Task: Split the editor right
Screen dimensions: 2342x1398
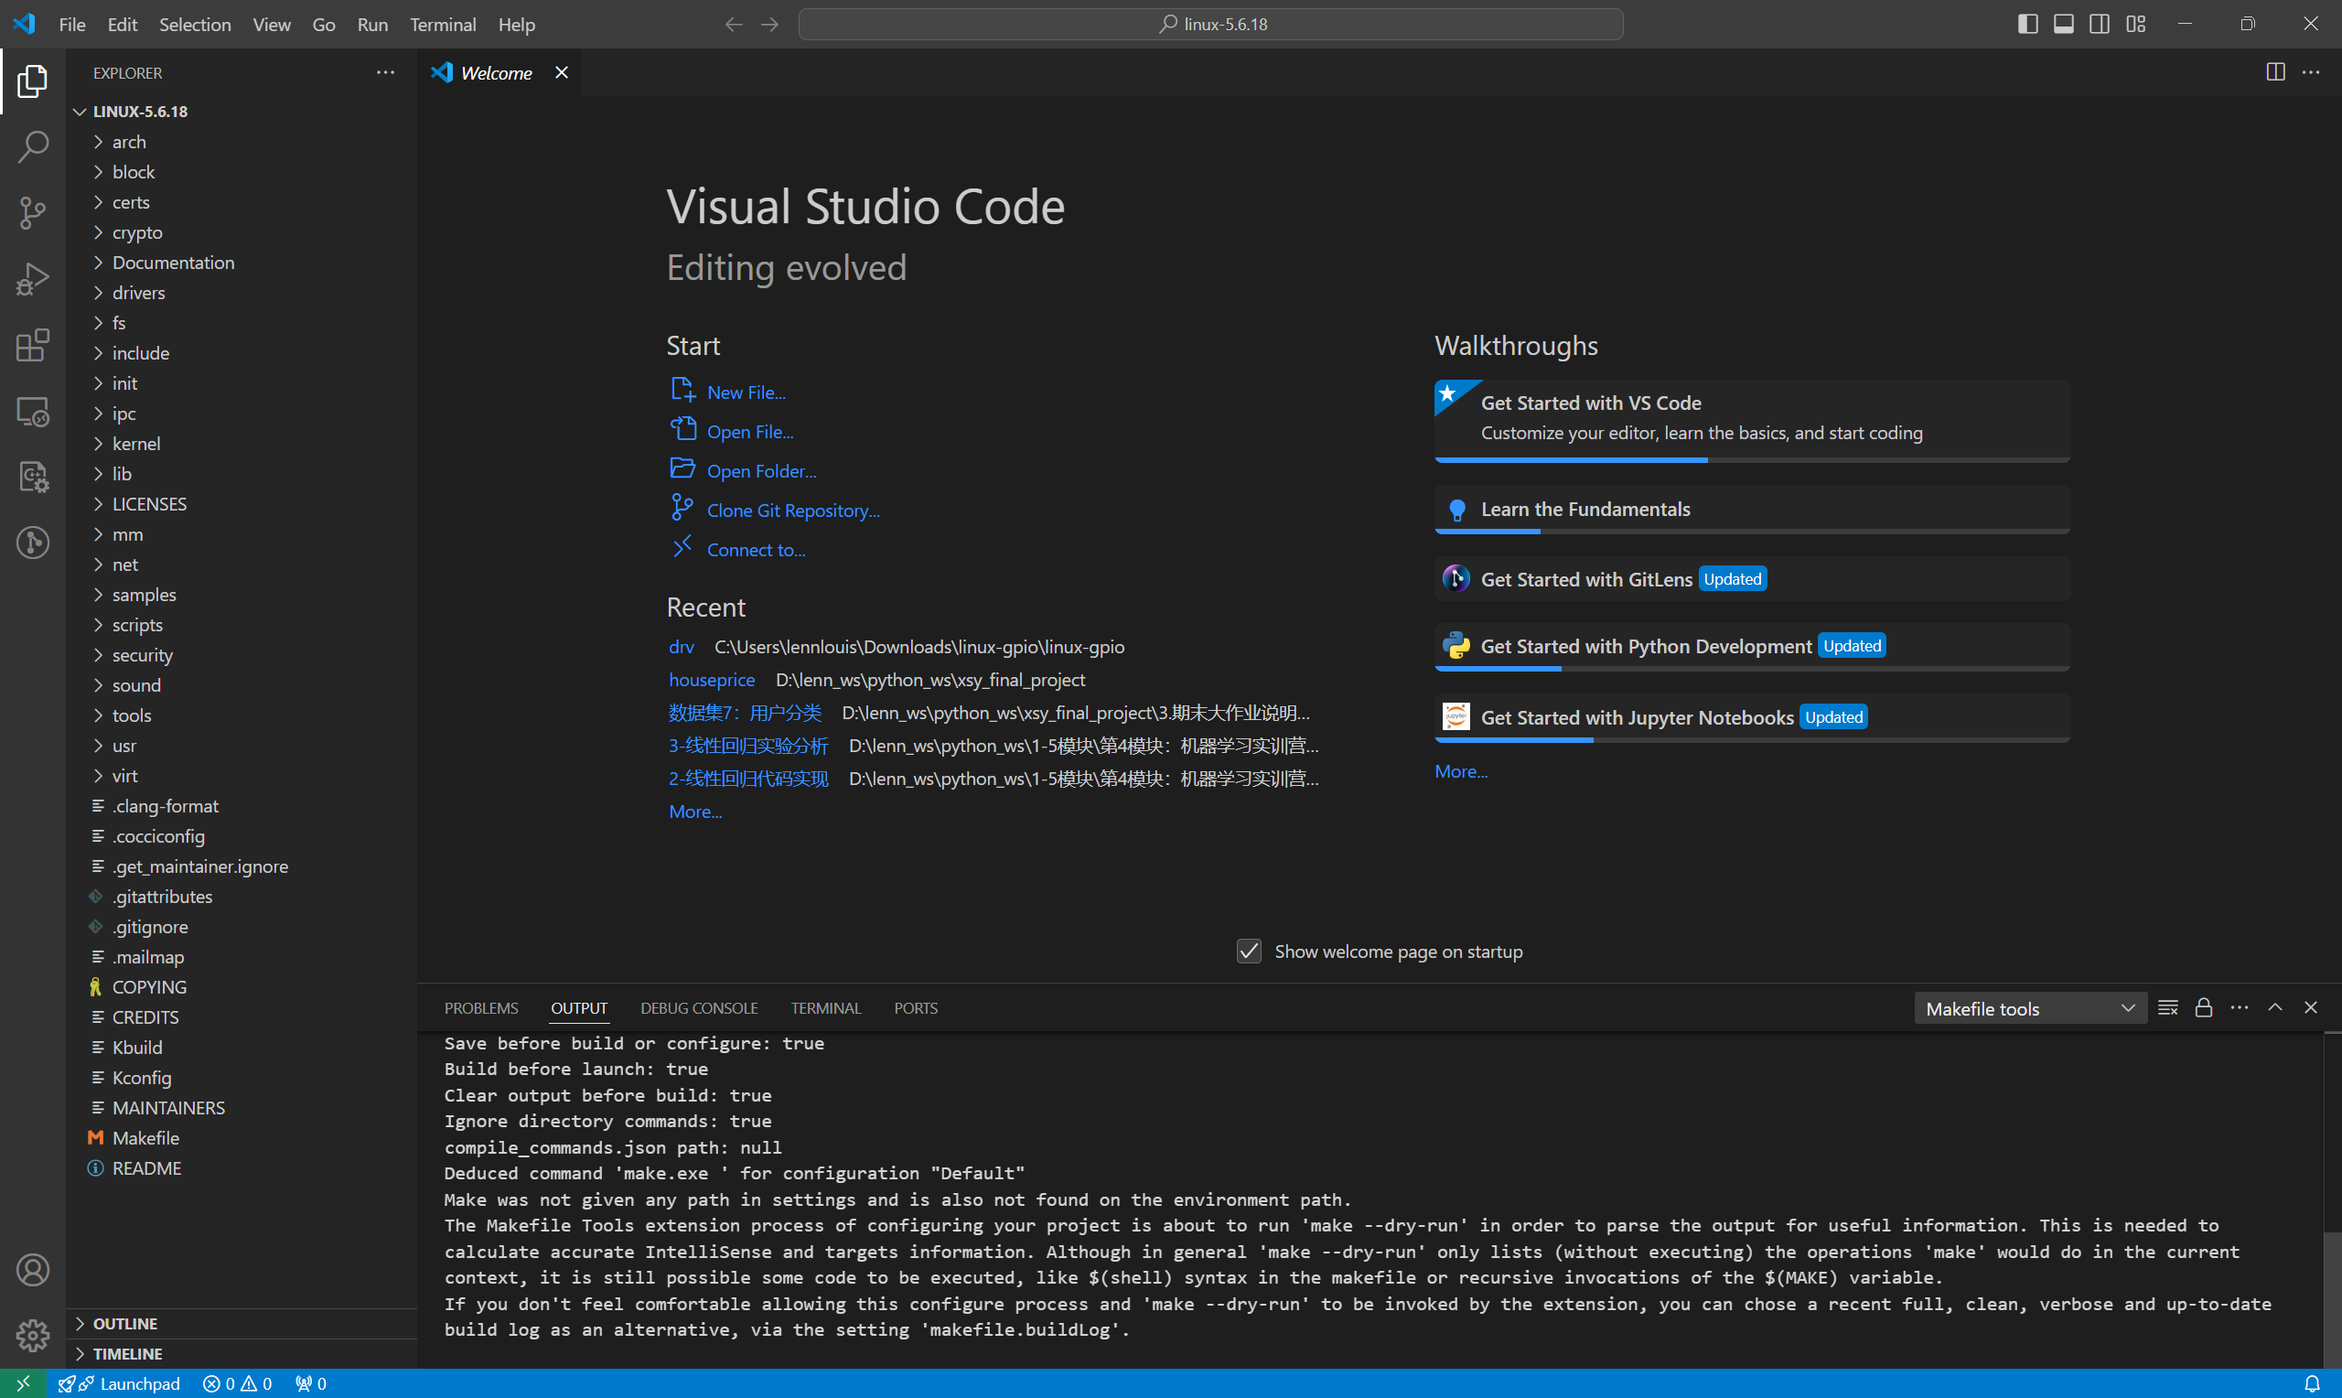Action: (x=2275, y=72)
